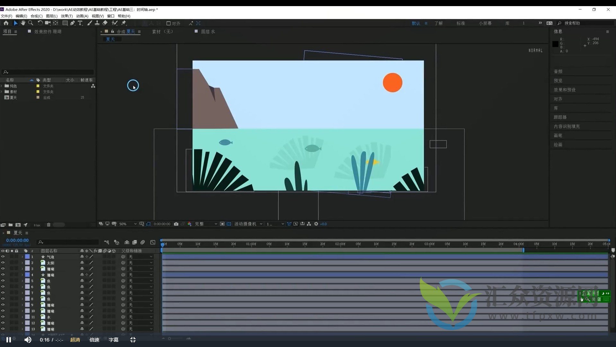The height and width of the screenshot is (347, 616).
Task: Select the Pen tool
Action: click(x=72, y=23)
